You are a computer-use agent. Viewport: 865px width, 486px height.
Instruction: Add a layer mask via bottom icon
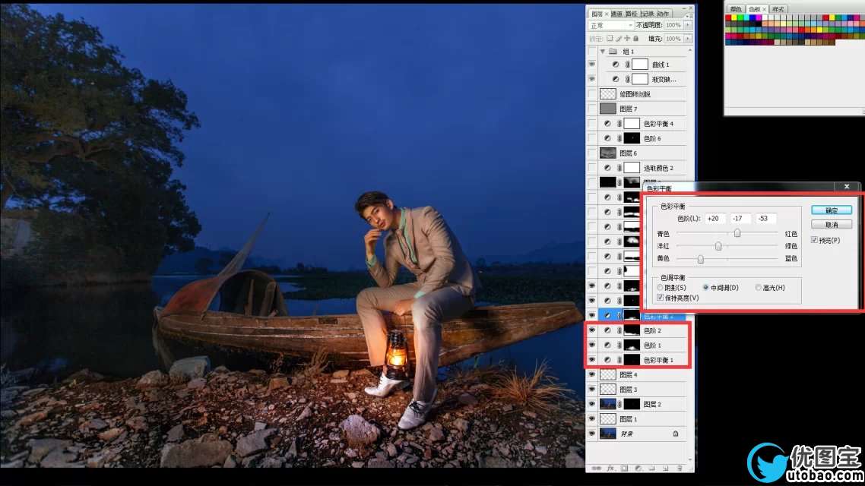[x=625, y=469]
